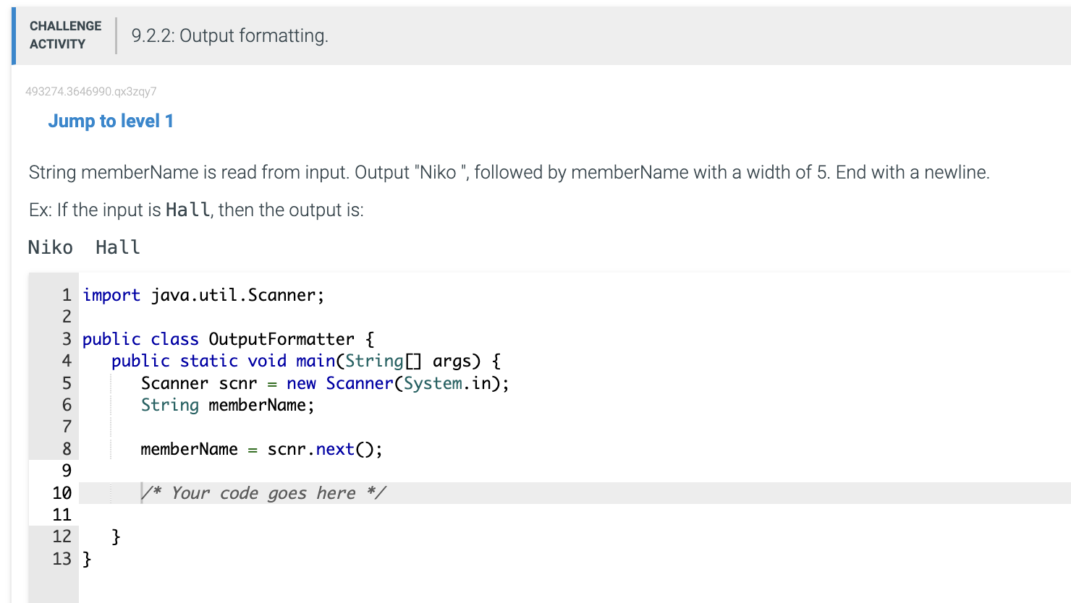This screenshot has width=1071, height=603.
Task: Click the import java.util.Scanner statement
Action: point(203,295)
